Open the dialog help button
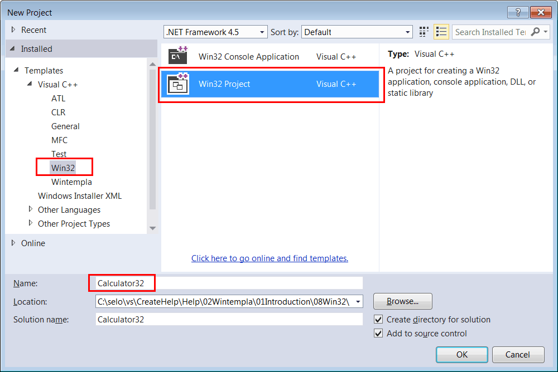The width and height of the screenshot is (558, 372). click(518, 12)
